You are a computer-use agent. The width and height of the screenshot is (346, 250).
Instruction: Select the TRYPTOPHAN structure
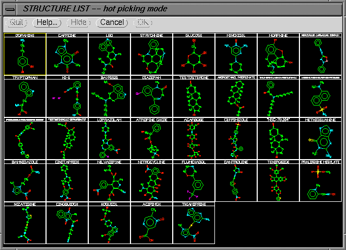pyautogui.click(x=24, y=98)
